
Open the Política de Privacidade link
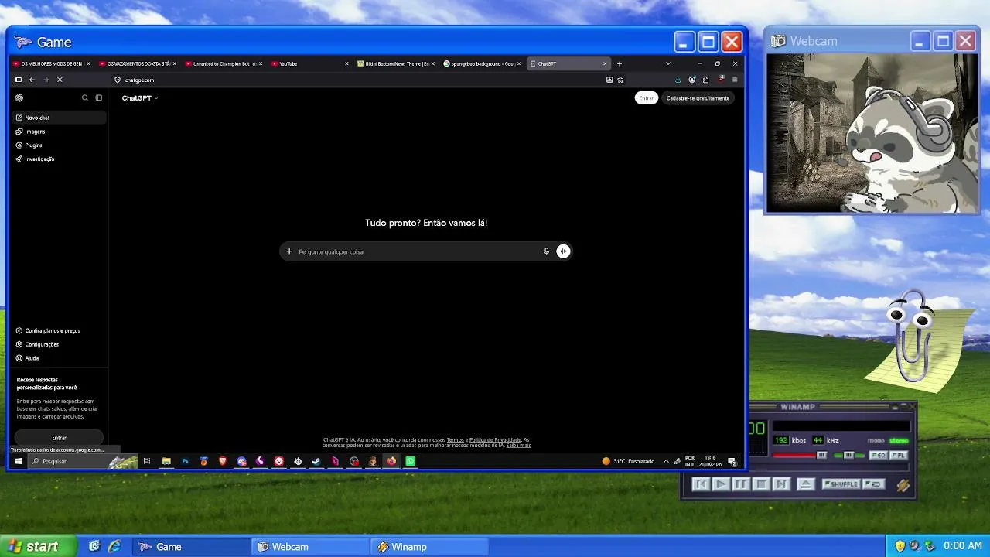coord(495,440)
